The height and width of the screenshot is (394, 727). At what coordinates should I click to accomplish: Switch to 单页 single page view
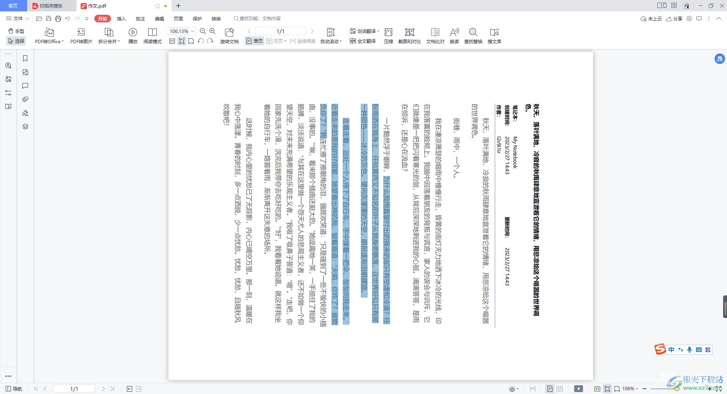click(x=254, y=41)
